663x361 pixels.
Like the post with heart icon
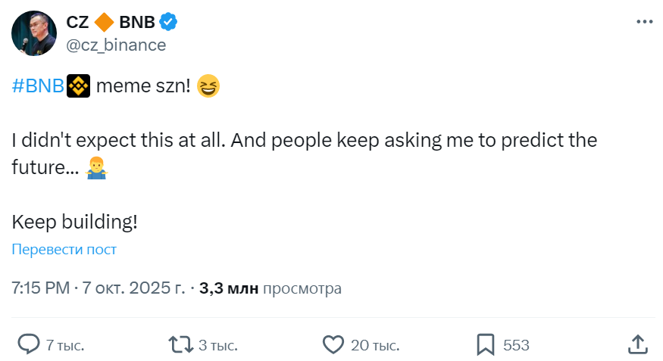333,345
